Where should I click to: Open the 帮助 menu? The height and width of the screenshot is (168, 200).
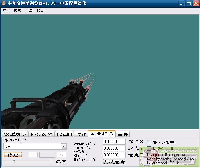point(40,10)
